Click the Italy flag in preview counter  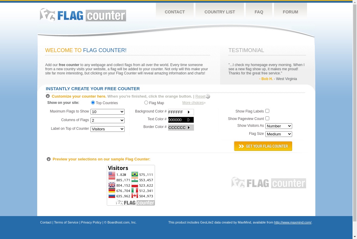tap(135, 190)
